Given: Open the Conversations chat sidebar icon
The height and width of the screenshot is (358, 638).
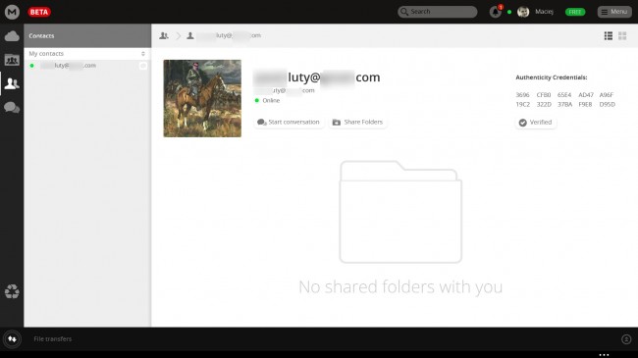Looking at the screenshot, I should point(12,108).
